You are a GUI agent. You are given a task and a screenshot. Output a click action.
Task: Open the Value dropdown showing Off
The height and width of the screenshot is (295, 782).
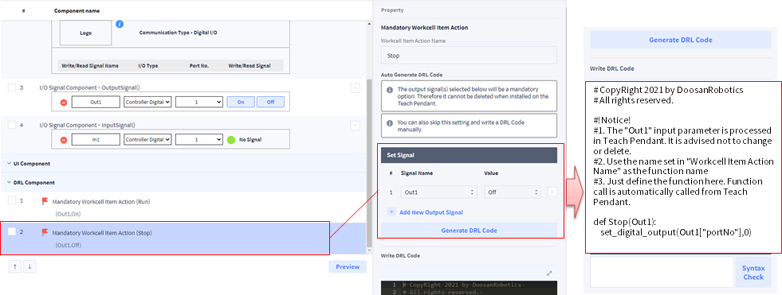click(513, 192)
